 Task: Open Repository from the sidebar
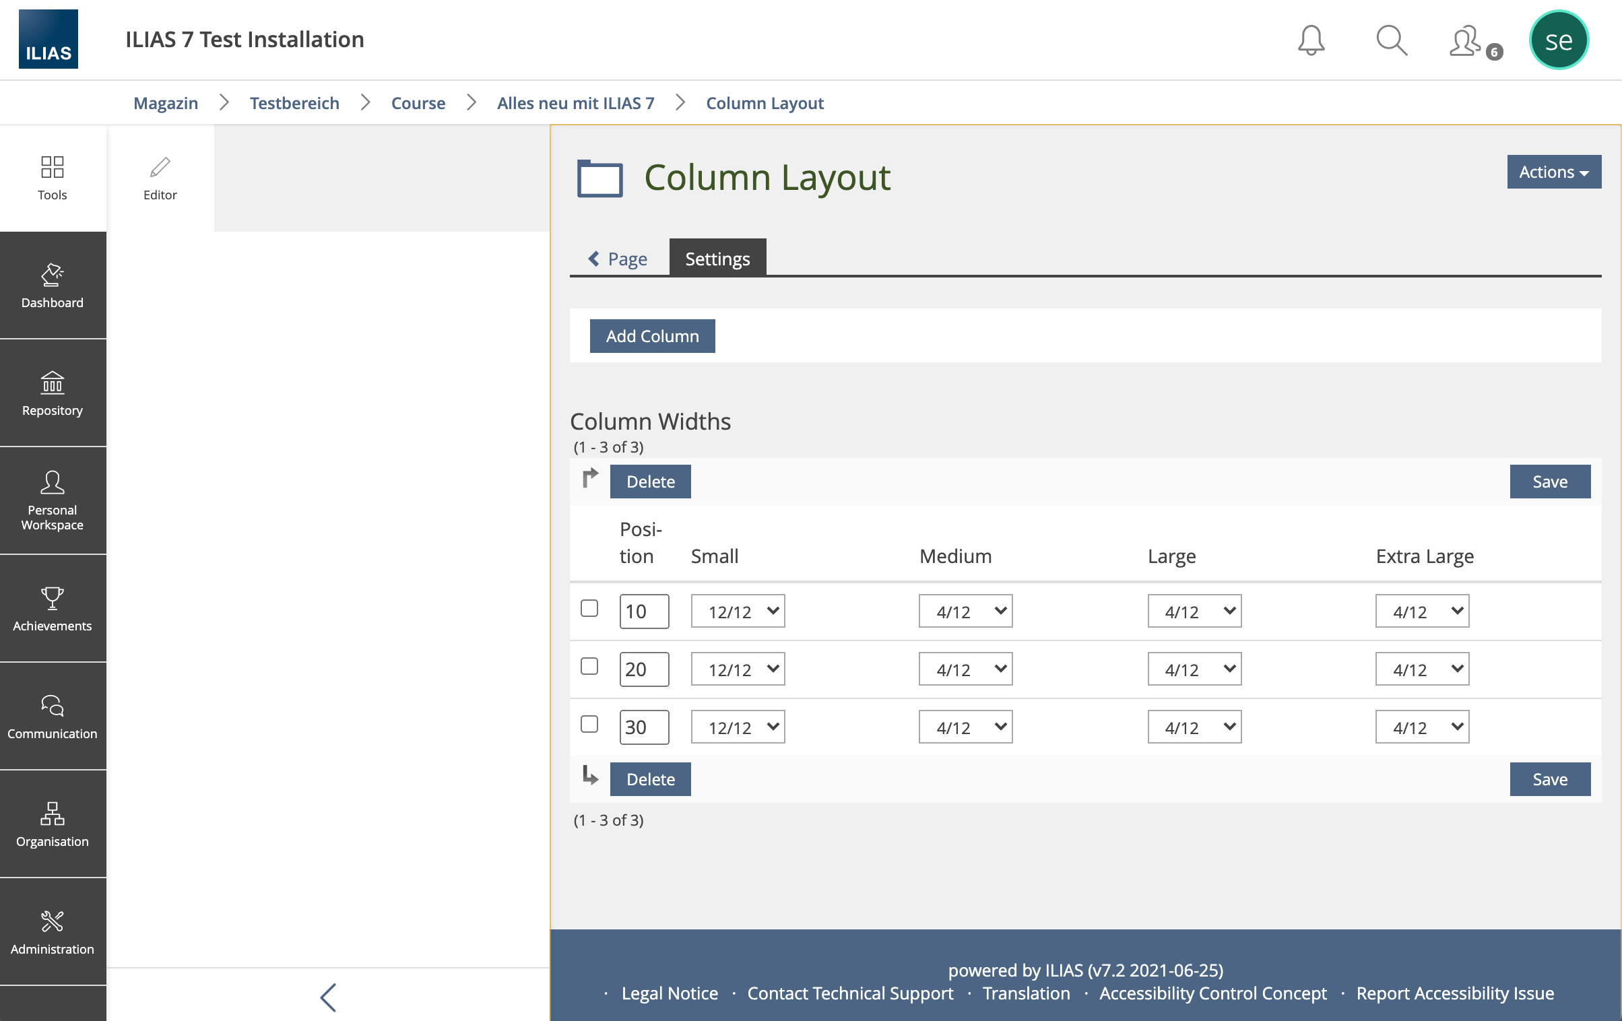click(53, 393)
